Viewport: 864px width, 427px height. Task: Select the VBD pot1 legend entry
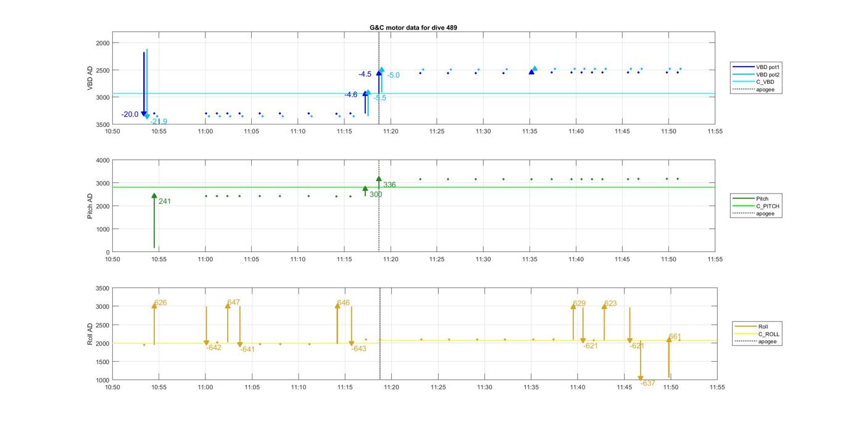(x=756, y=67)
